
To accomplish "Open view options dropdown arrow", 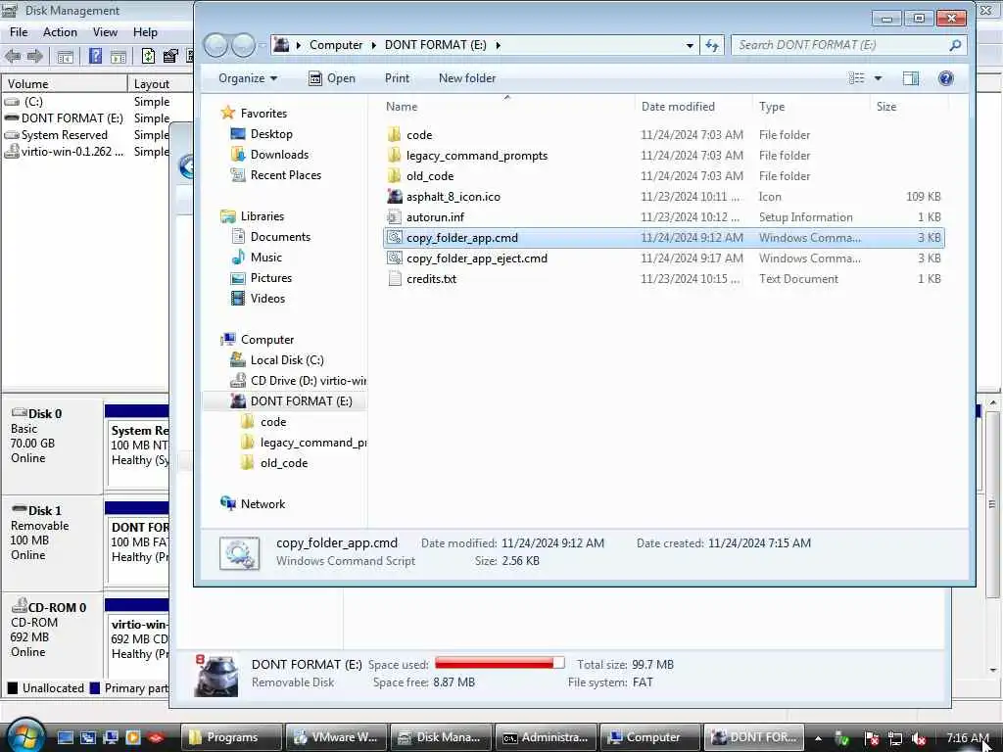I will click(x=879, y=78).
